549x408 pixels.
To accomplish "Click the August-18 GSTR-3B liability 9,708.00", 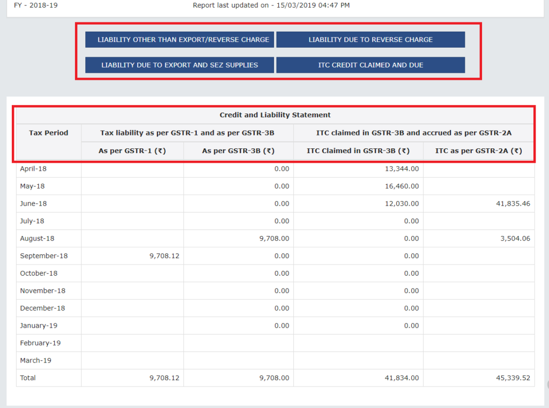I will click(274, 238).
